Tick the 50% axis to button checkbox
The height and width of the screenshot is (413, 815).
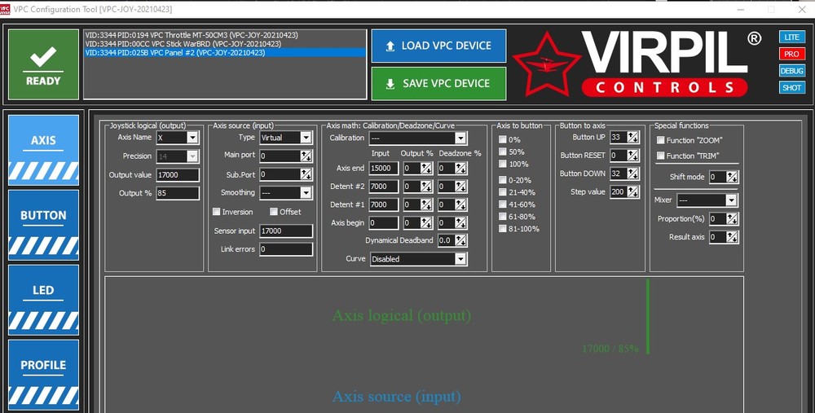coord(503,152)
